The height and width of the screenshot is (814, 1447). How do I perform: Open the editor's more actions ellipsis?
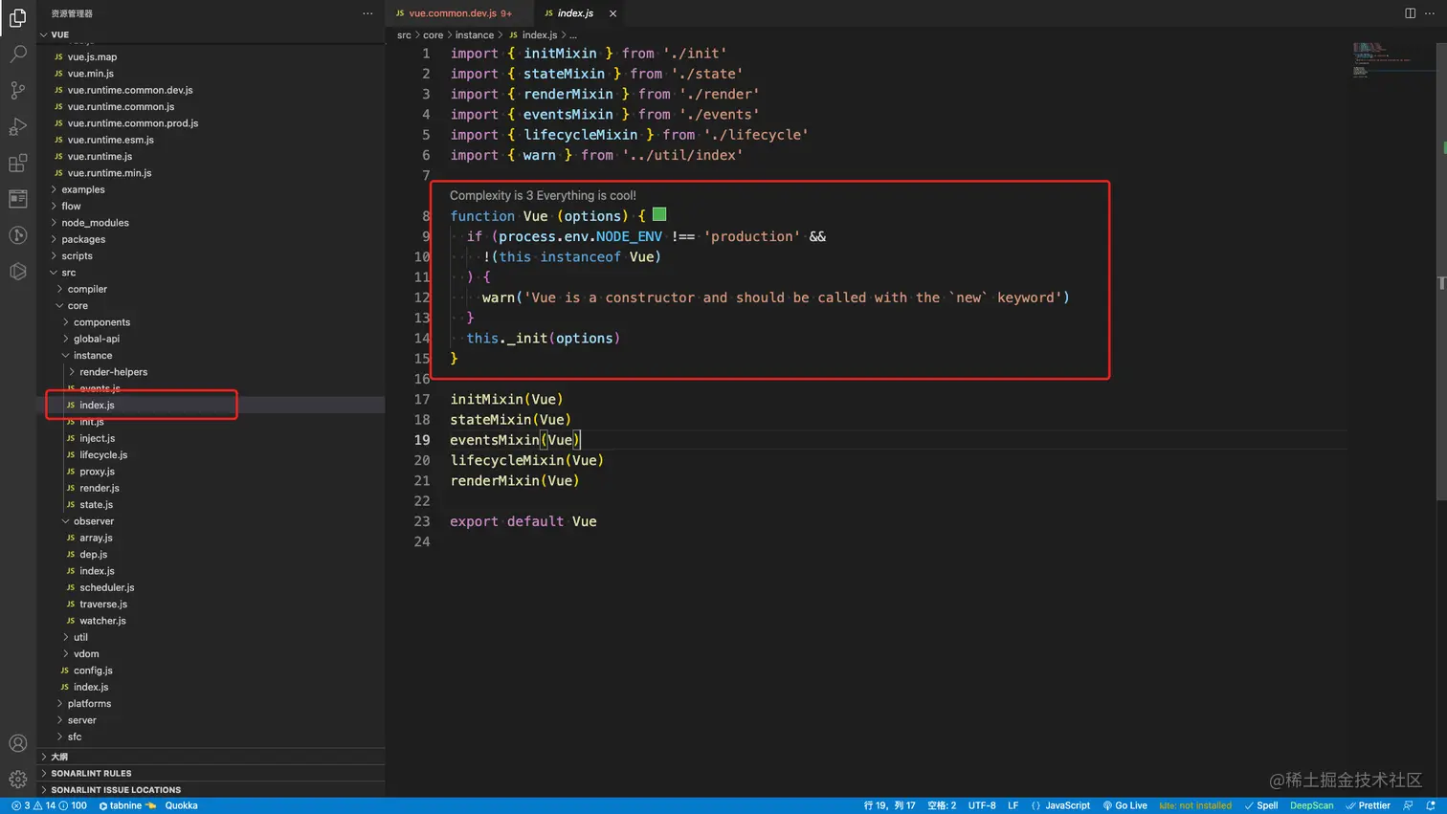(1430, 13)
